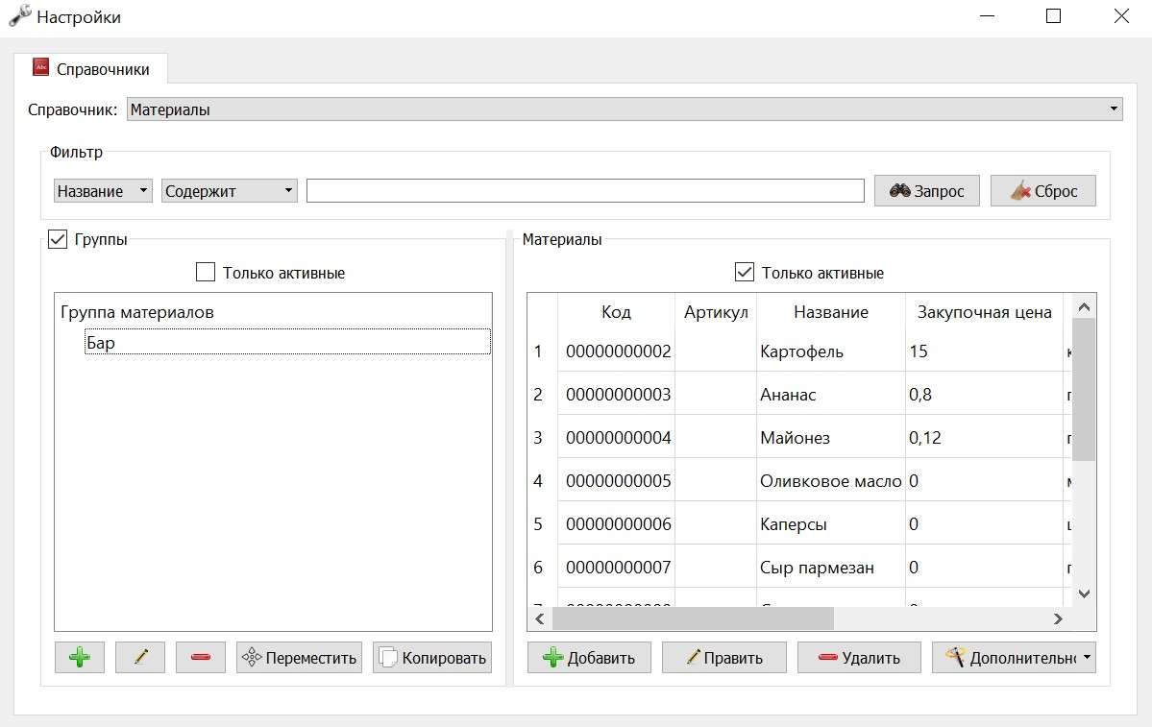
Task: Click code cell 00000000004
Action: pyautogui.click(x=617, y=438)
